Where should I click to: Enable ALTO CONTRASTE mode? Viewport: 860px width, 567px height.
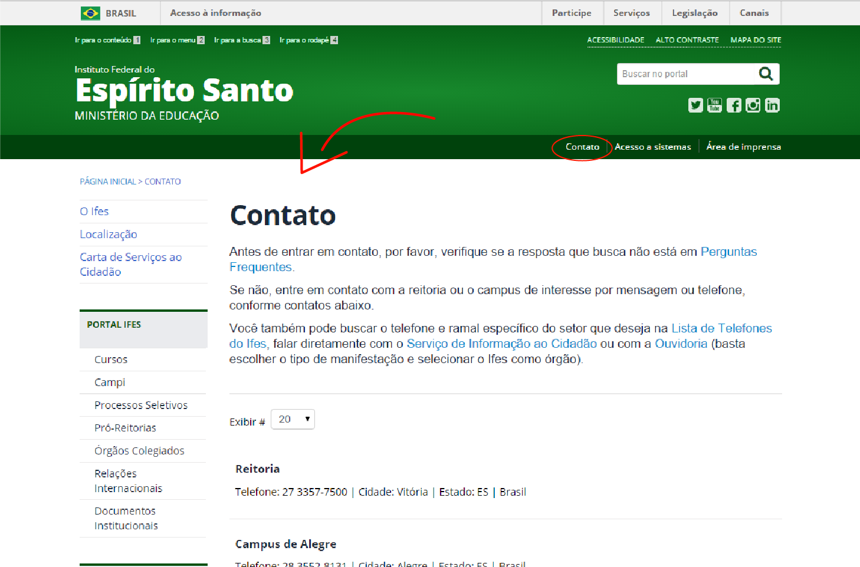click(687, 39)
